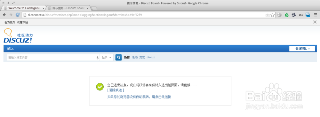Screen dimensions: 320x117
Task: Click the 活动 hot search link
Action: tap(135, 58)
